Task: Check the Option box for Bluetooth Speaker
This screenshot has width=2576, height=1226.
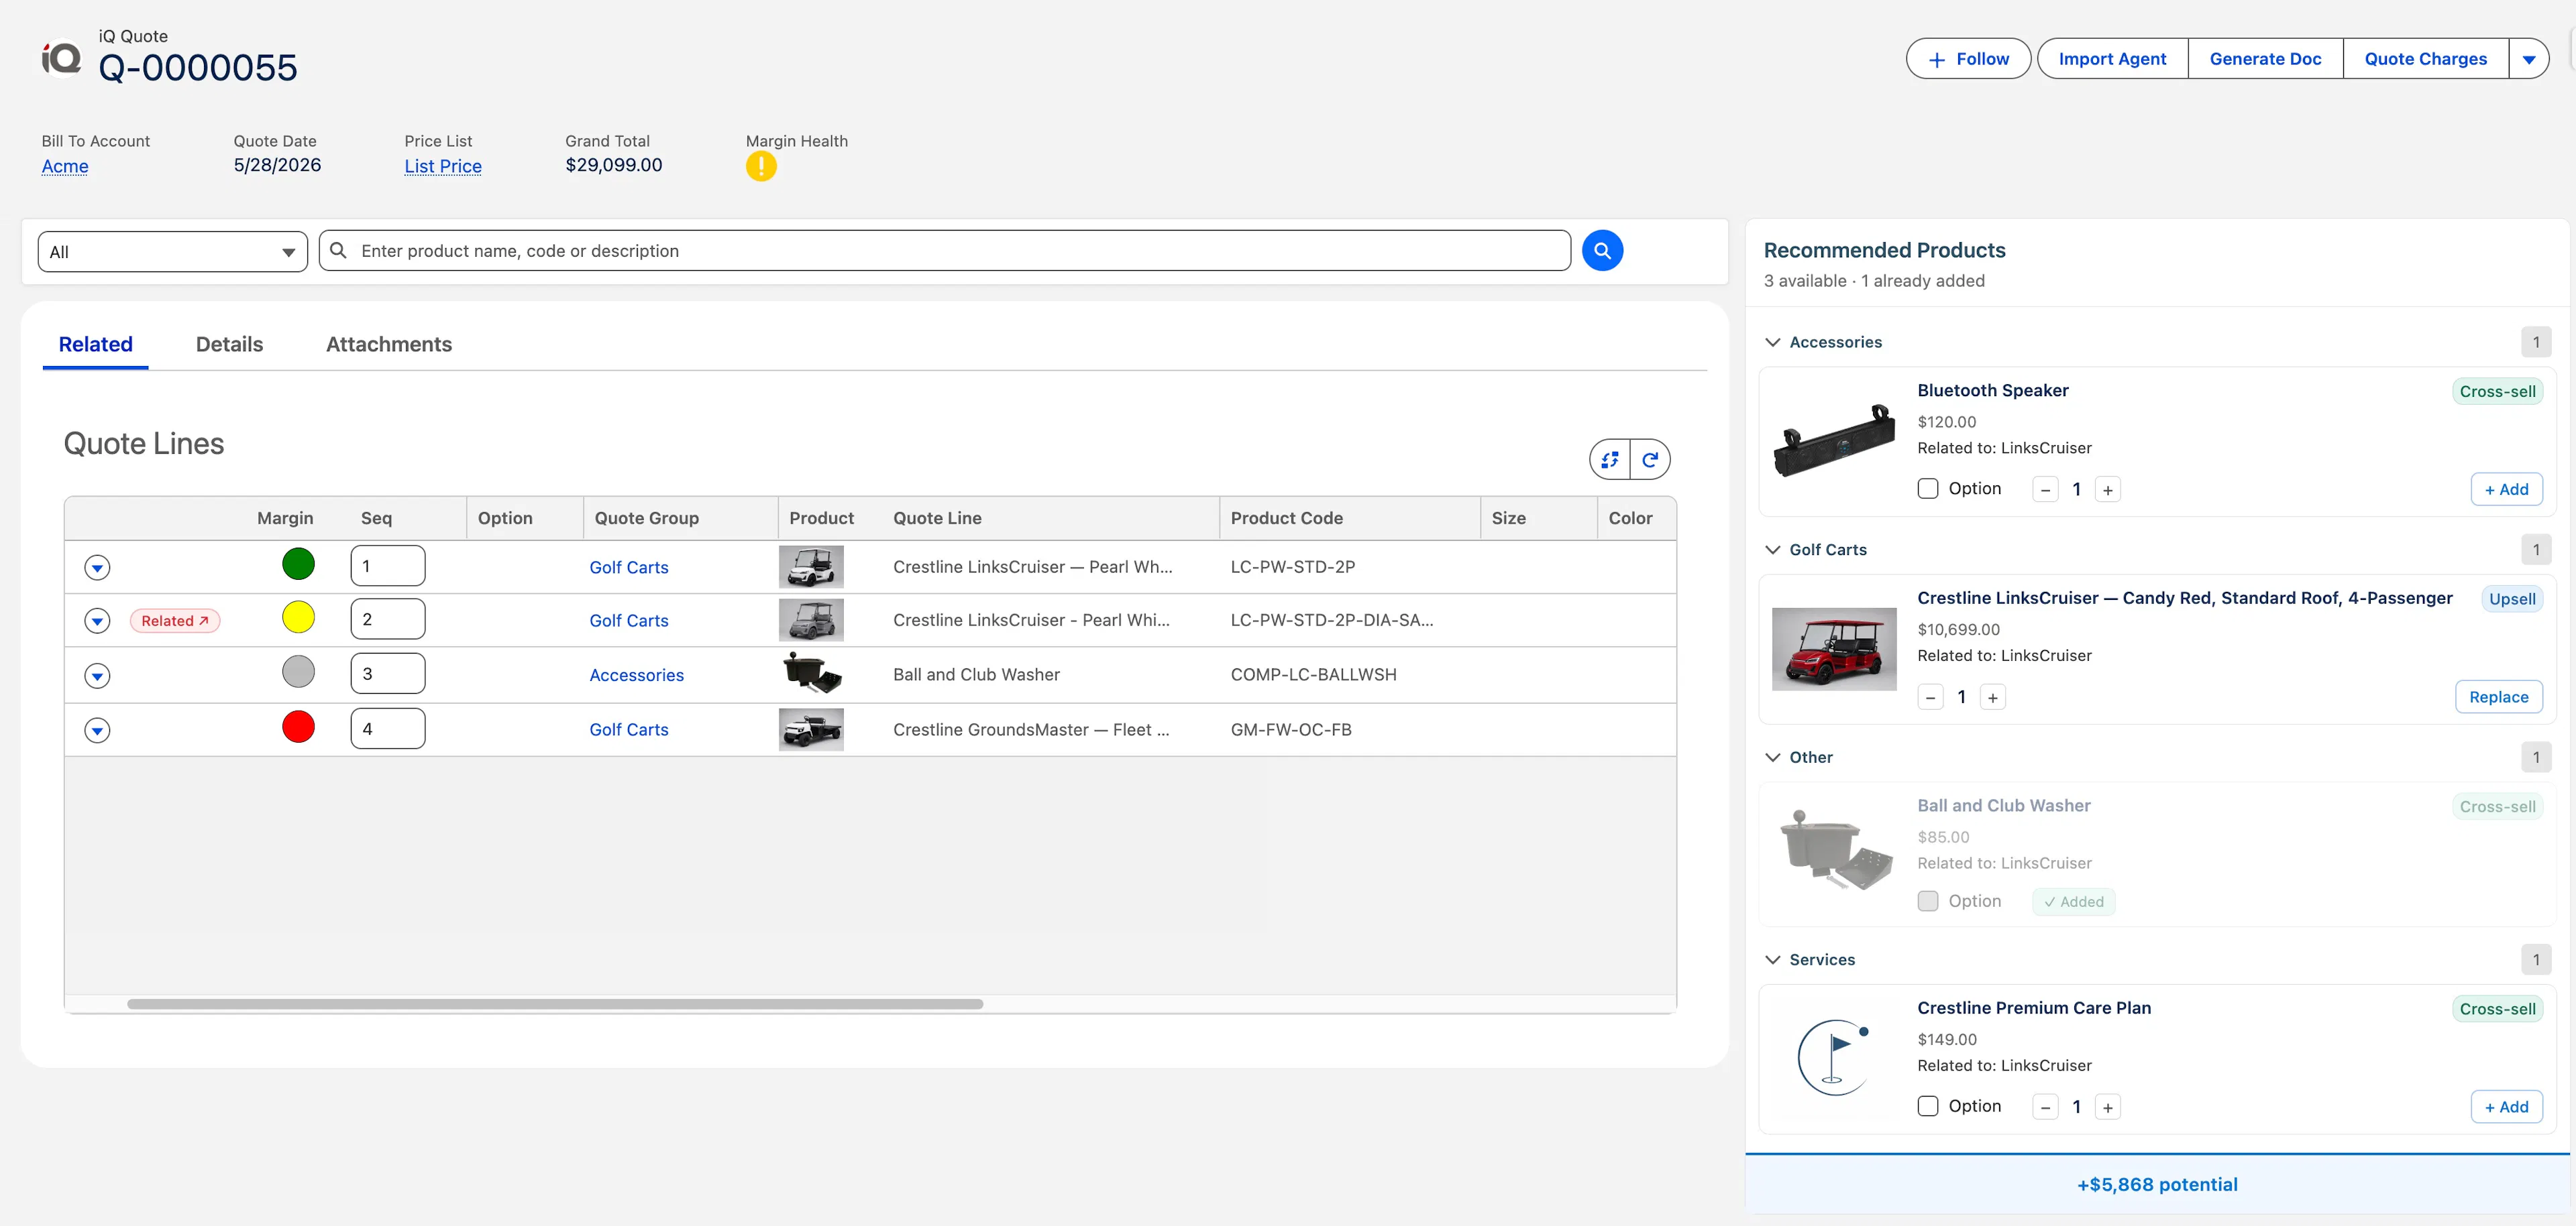Action: tap(1928, 489)
